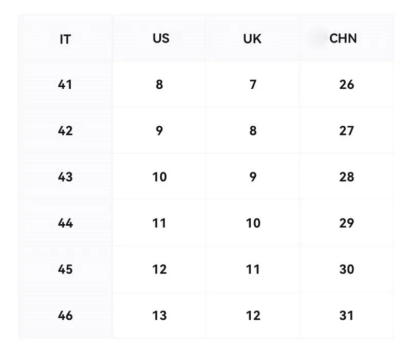Click CHN size 27 cell
The height and width of the screenshot is (349, 411).
pyautogui.click(x=346, y=131)
